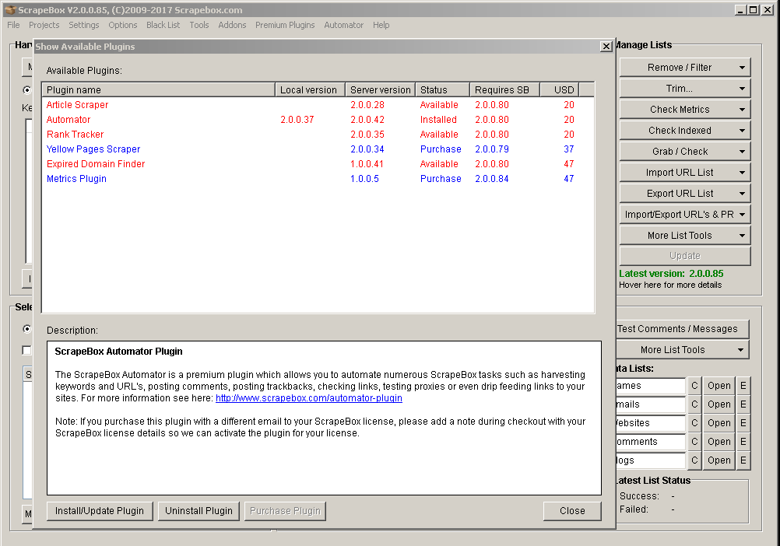Click the Installed status of Automator

[x=438, y=120]
